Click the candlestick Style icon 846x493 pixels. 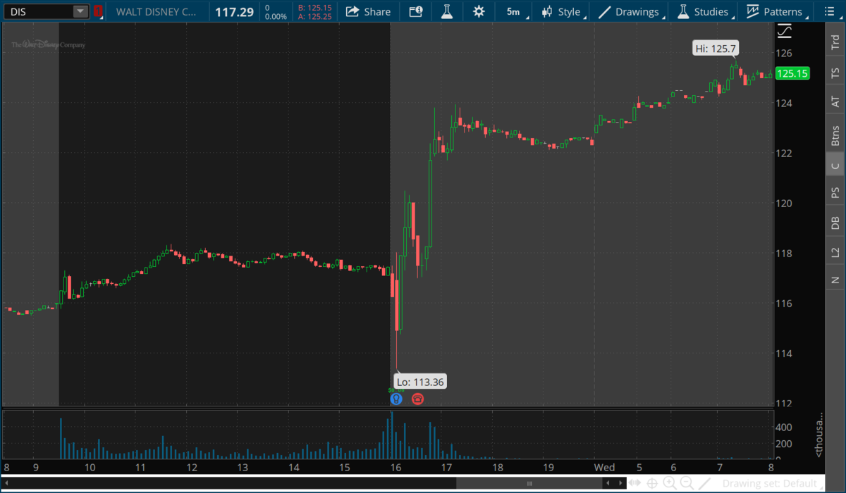click(547, 11)
